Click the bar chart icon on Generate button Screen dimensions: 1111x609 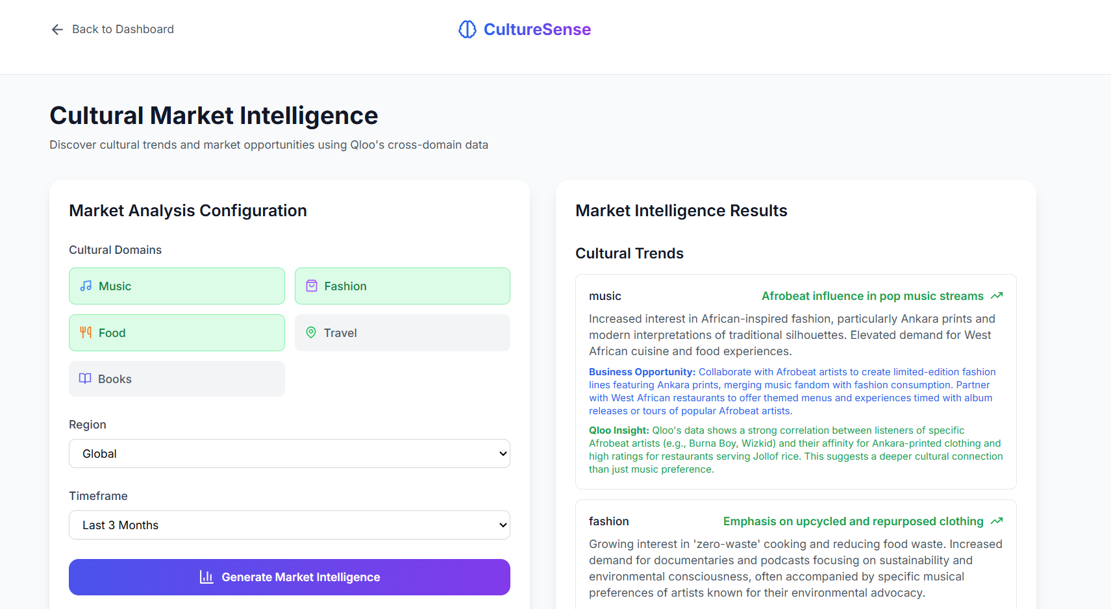pos(206,577)
